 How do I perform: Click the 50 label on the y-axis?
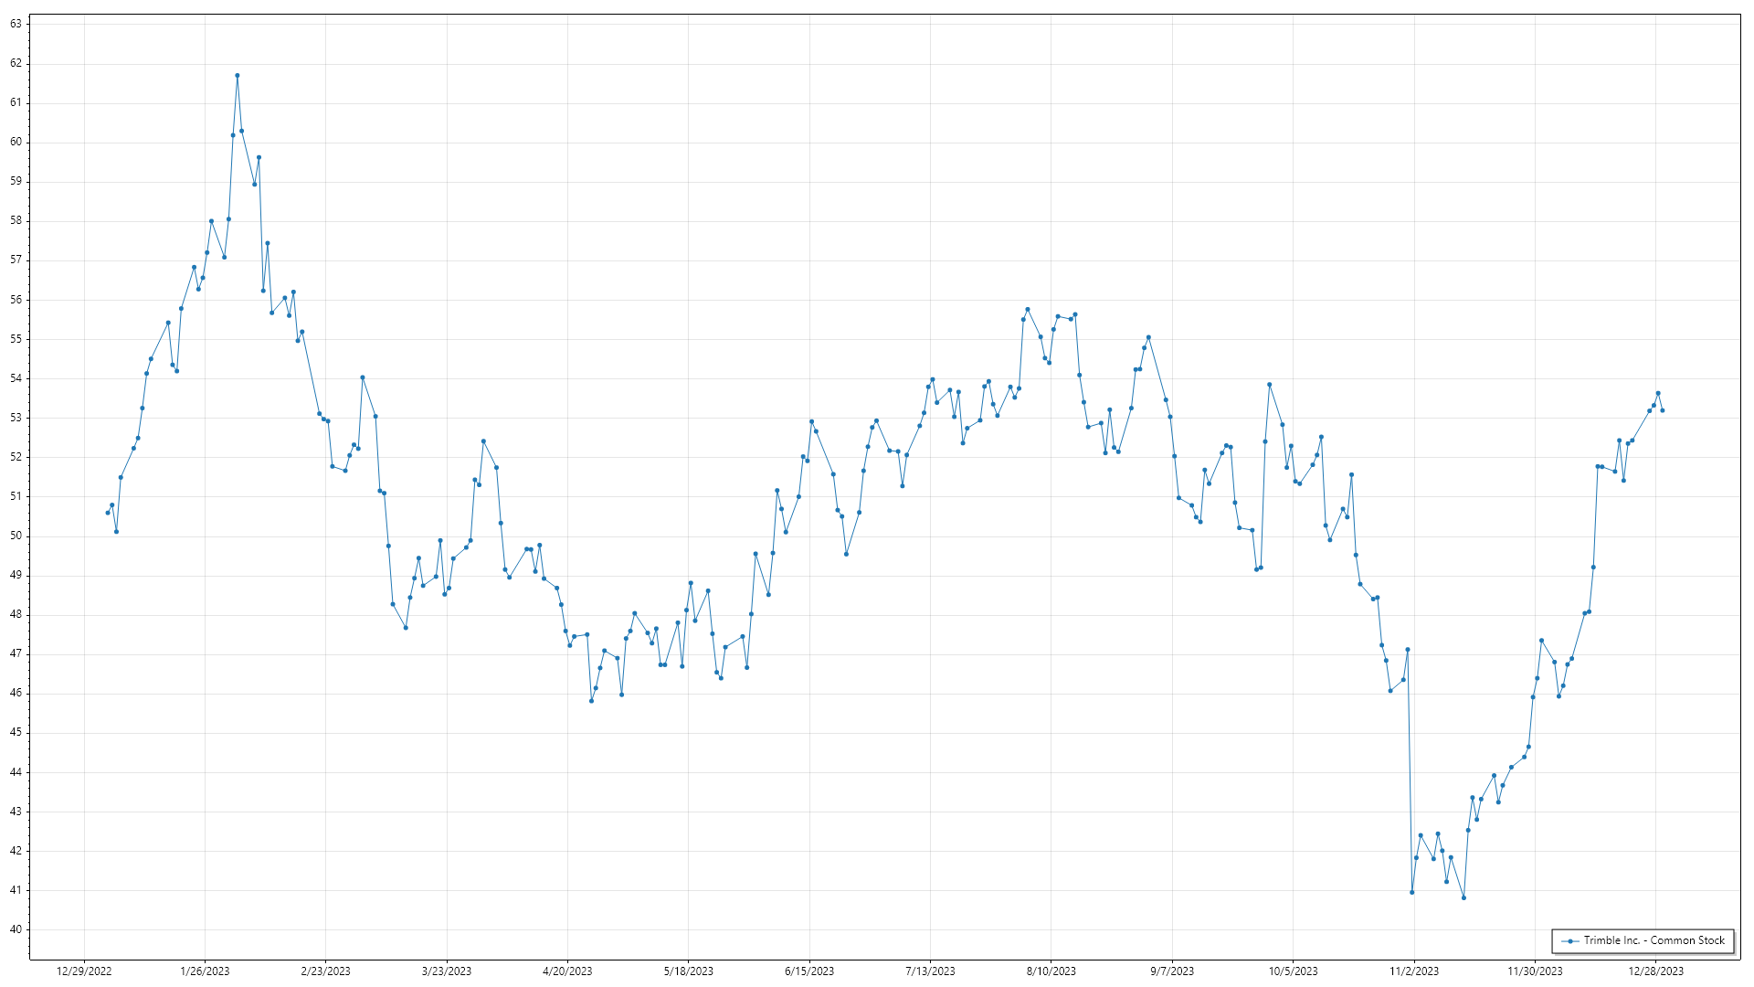click(16, 536)
